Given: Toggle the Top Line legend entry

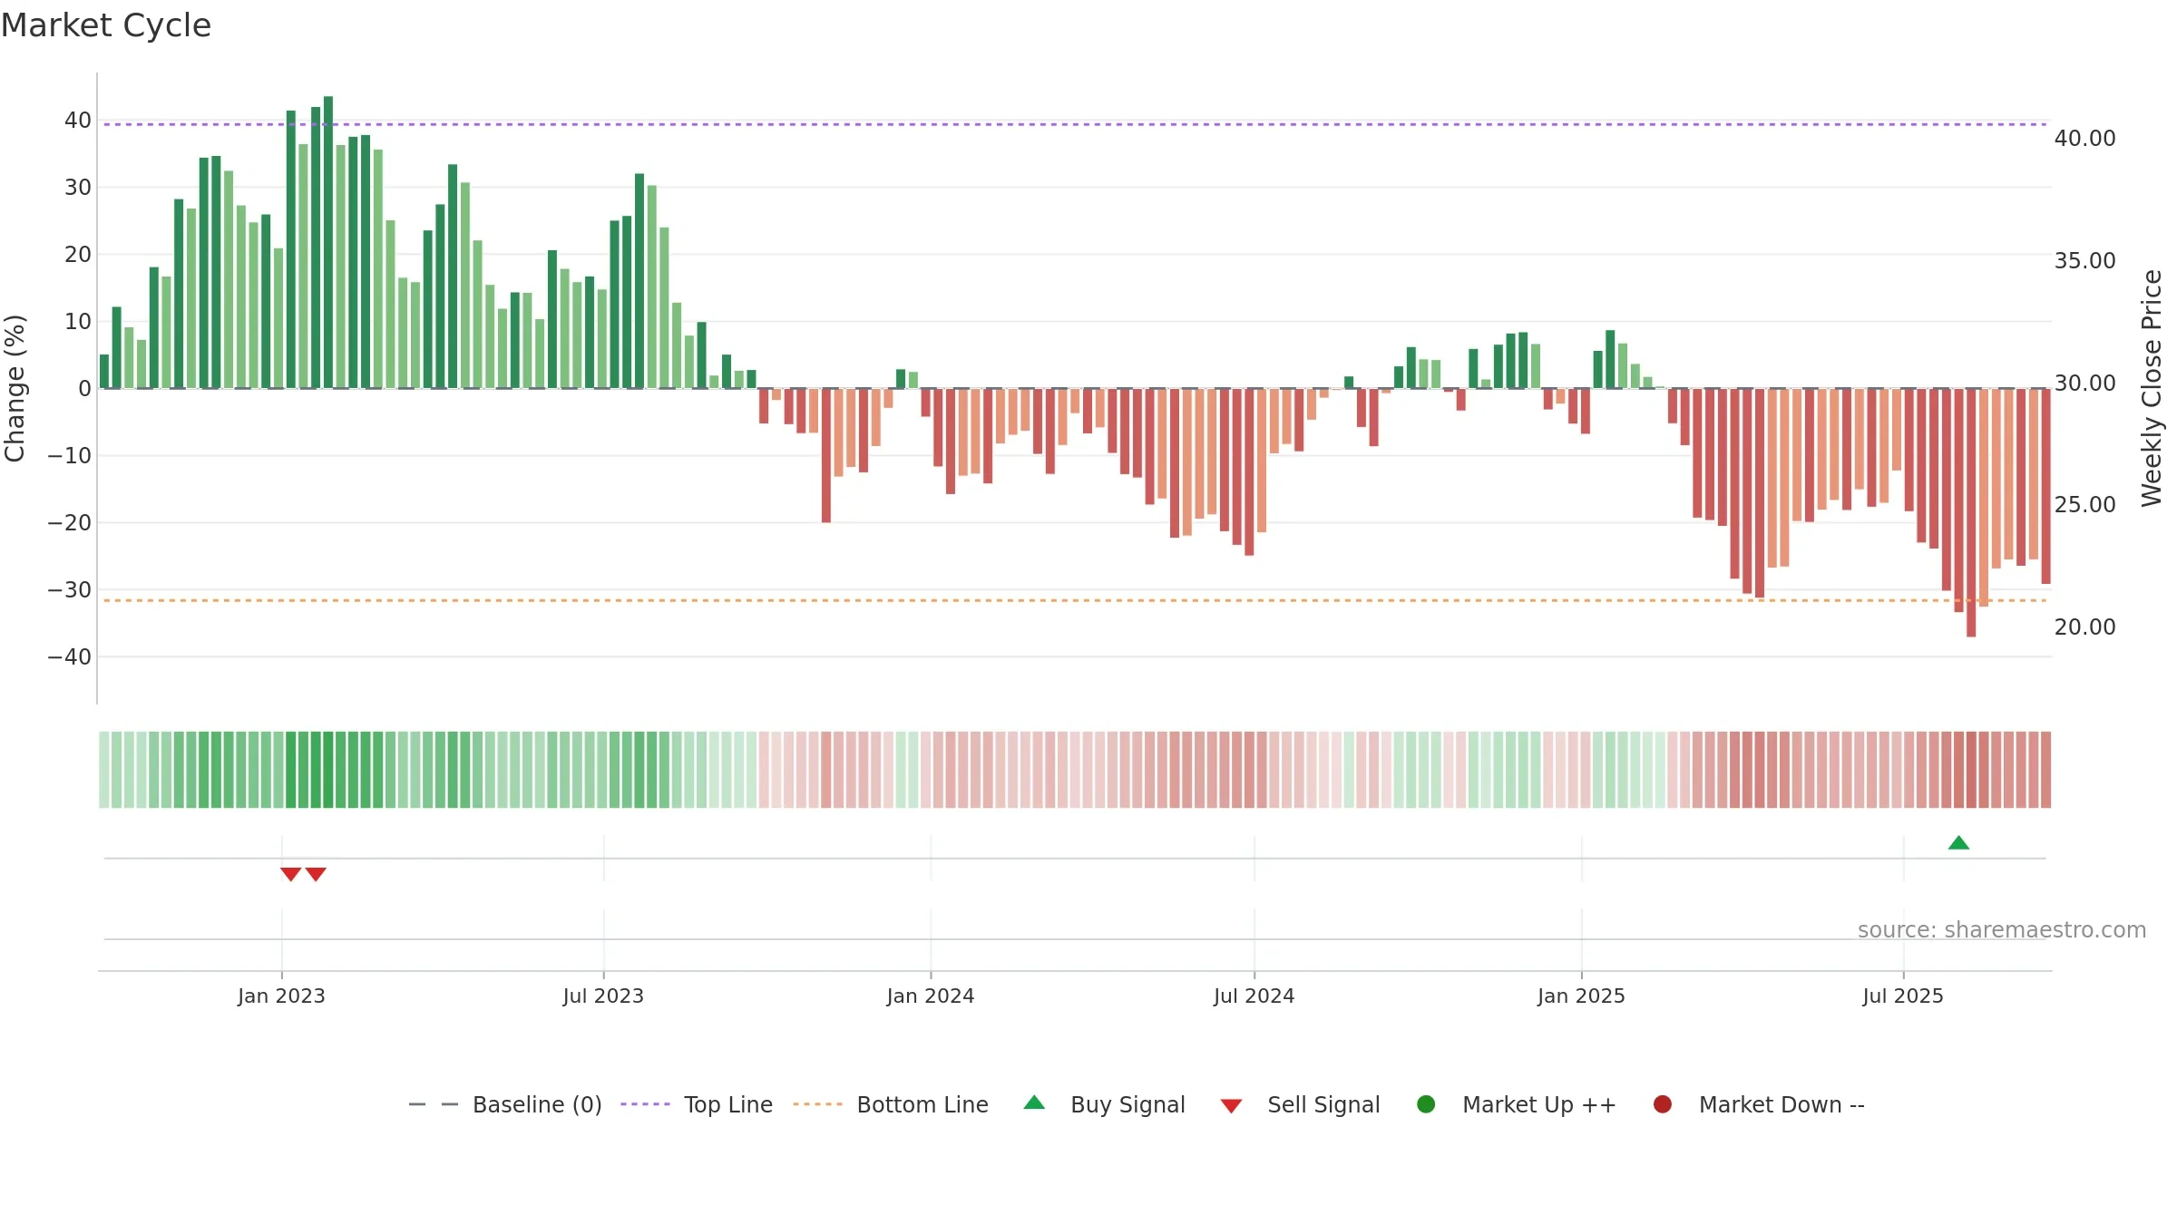Looking at the screenshot, I should coord(697,1104).
